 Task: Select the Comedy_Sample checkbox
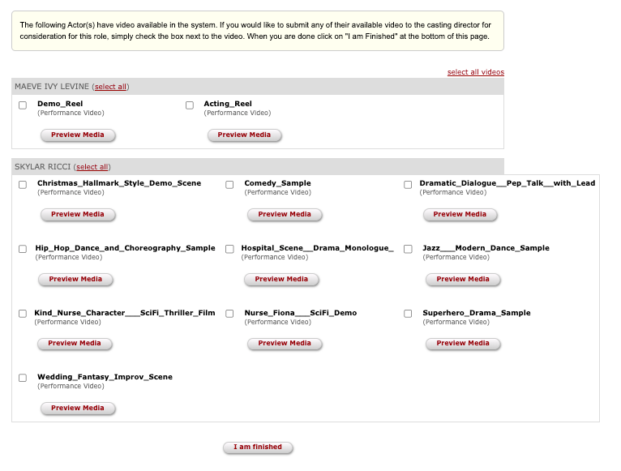[x=229, y=185]
